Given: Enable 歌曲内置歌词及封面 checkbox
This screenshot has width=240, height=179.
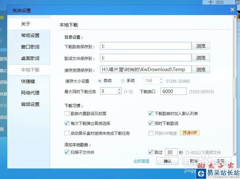Looking at the screenshot, I should [x=67, y=113].
